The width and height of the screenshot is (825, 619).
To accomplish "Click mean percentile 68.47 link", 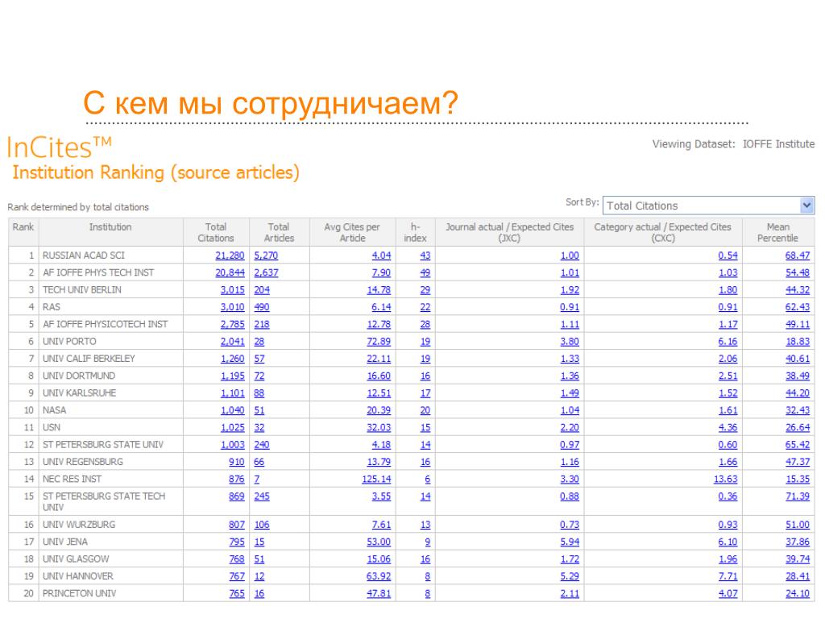I will point(798,255).
